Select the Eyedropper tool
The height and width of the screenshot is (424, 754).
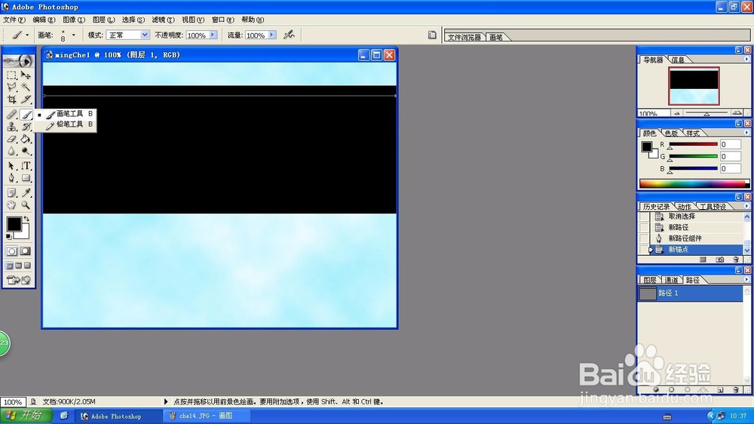[26, 193]
